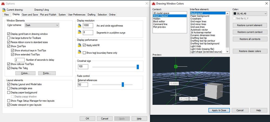Click the Crosshair size value field

tap(83, 67)
